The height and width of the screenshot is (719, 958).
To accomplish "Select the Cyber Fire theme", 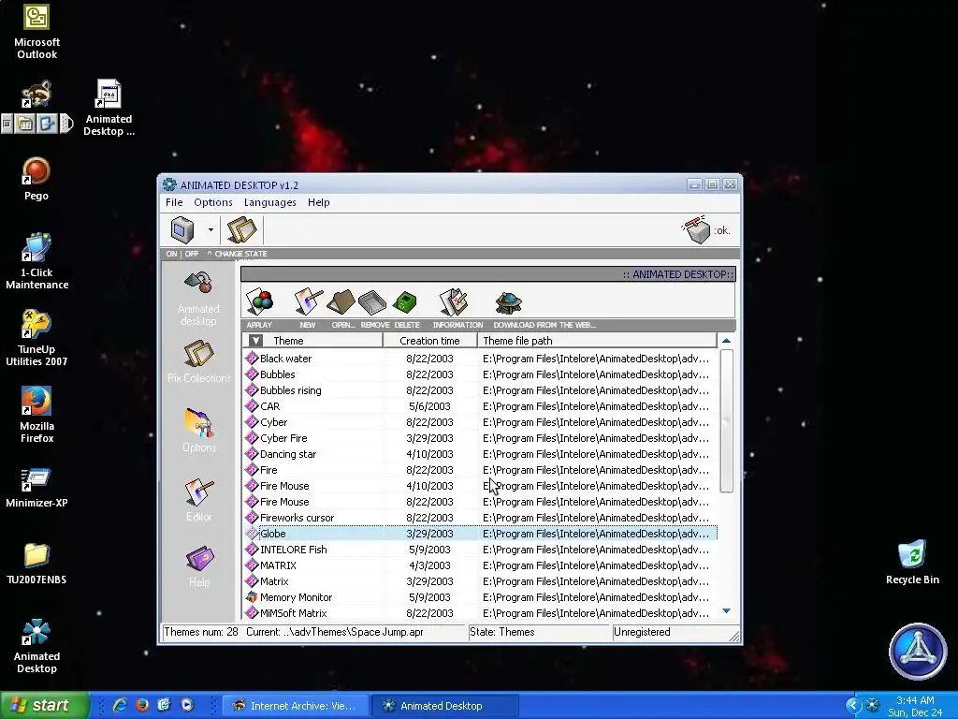I will (x=480, y=438).
